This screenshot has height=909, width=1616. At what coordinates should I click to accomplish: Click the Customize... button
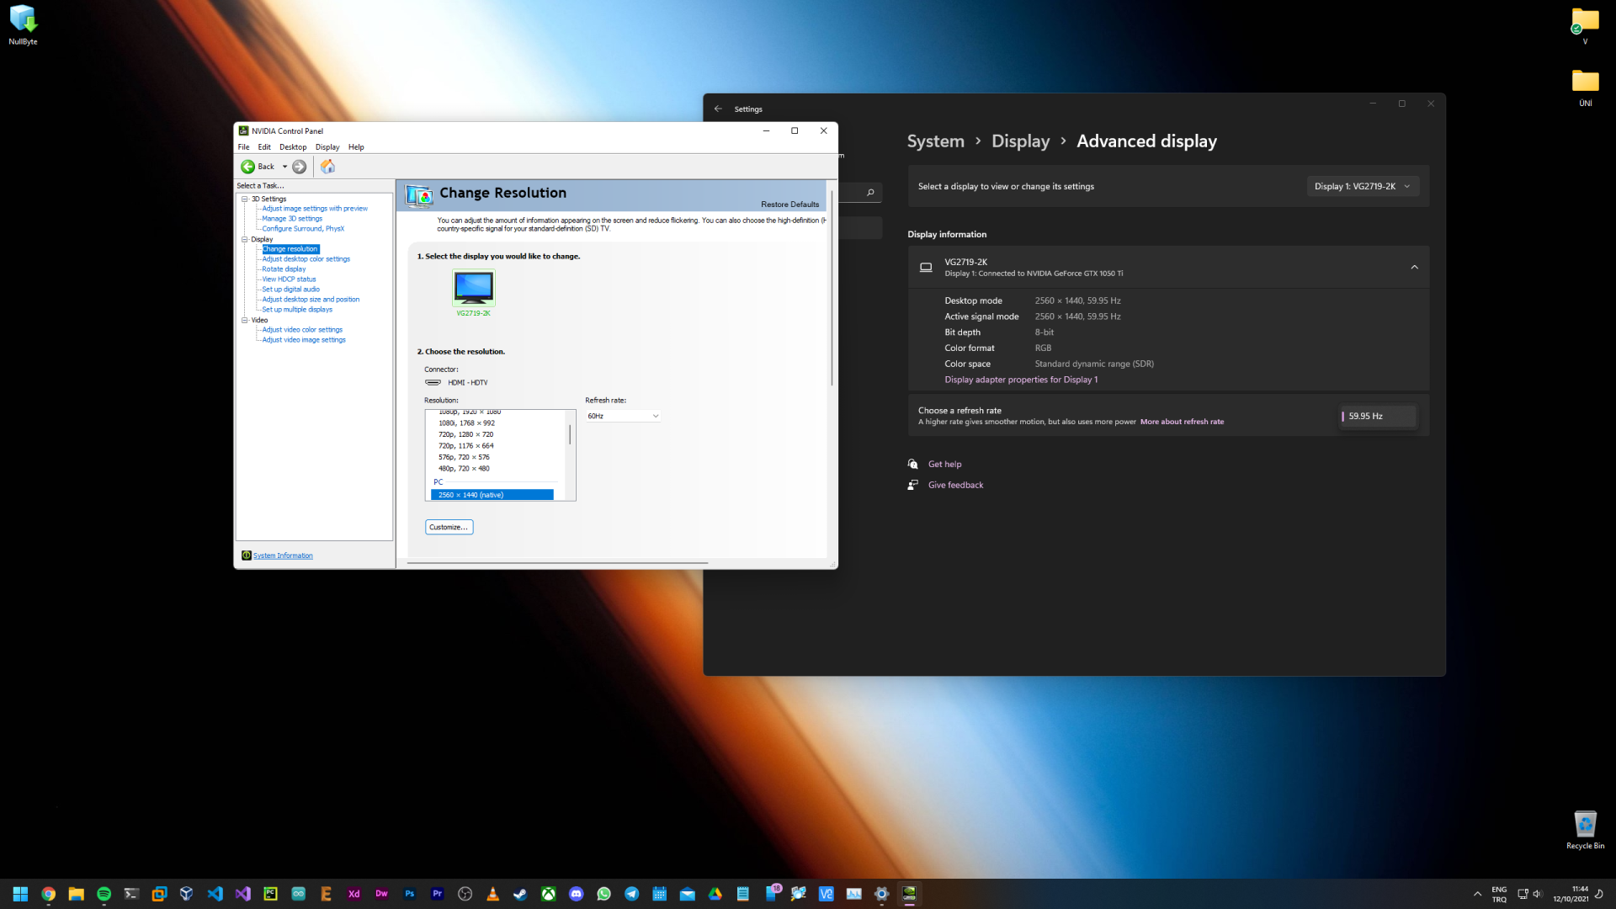tap(449, 527)
